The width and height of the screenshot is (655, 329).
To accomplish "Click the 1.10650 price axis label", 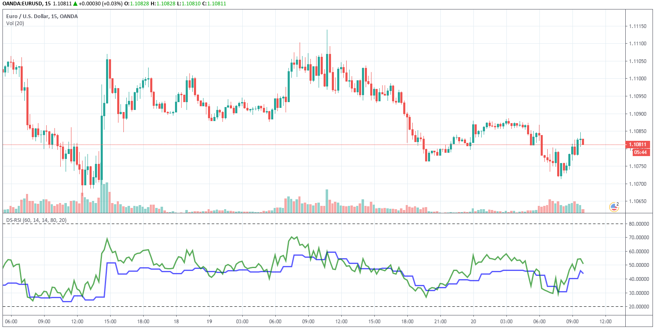I will click(x=638, y=201).
